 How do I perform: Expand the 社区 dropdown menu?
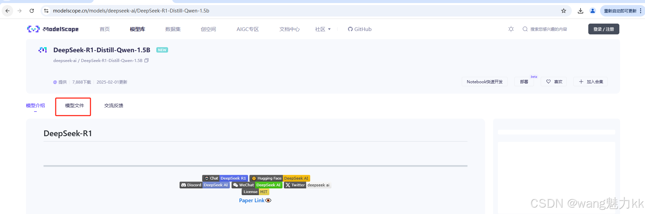click(323, 29)
